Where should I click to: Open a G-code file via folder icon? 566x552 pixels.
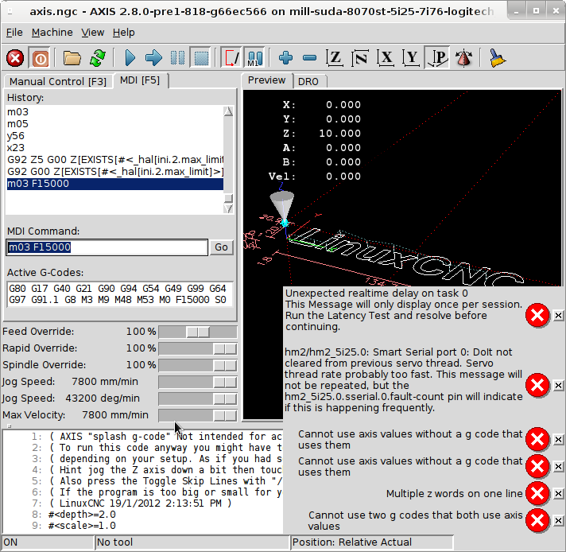(x=72, y=58)
